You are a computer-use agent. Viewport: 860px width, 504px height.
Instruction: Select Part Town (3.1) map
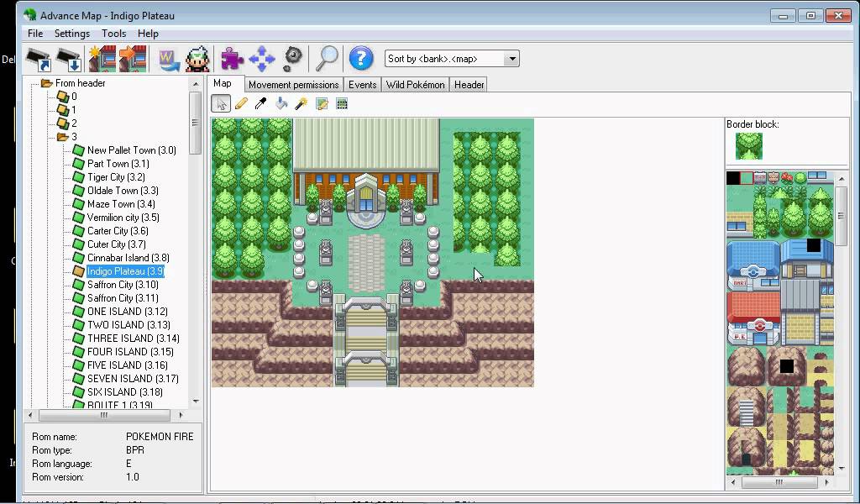coord(118,164)
